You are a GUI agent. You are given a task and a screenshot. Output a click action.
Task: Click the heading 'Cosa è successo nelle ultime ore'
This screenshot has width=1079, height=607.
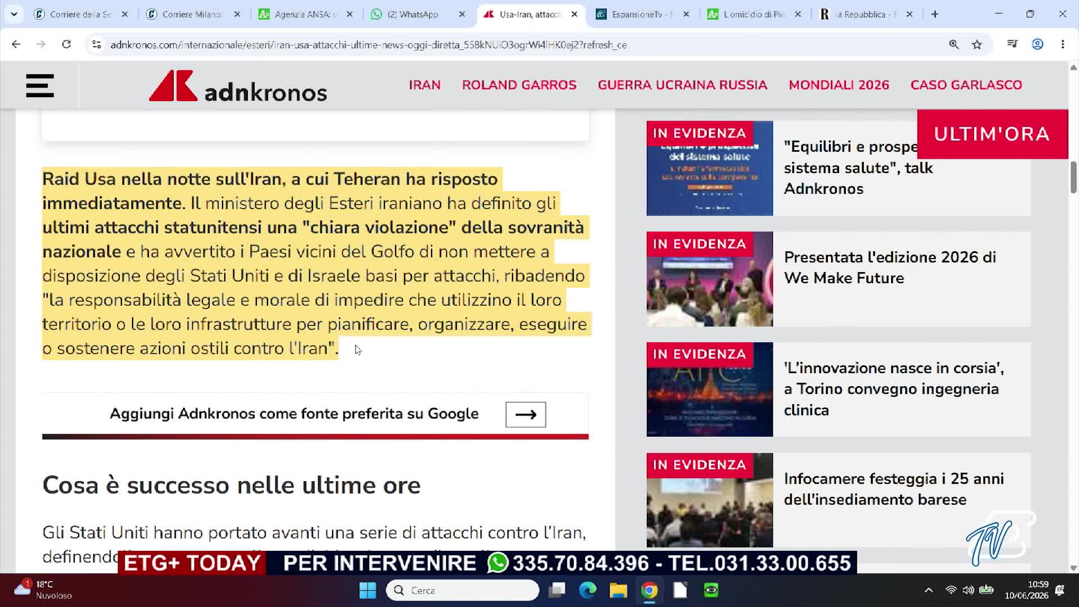coord(232,485)
